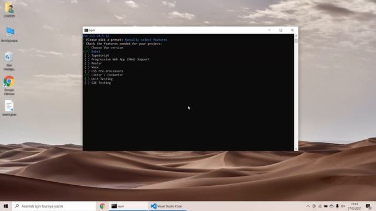Click the Choose Vue version checkbox

pos(87,47)
